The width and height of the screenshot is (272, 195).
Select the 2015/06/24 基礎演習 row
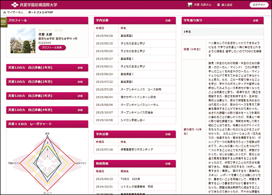(x=135, y=74)
